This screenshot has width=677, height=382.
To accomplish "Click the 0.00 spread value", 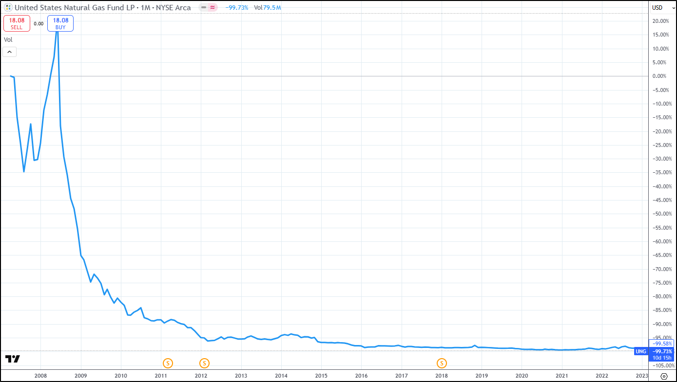I will pos(39,23).
